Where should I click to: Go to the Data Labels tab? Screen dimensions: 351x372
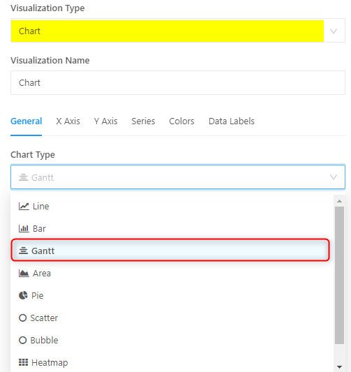[232, 121]
